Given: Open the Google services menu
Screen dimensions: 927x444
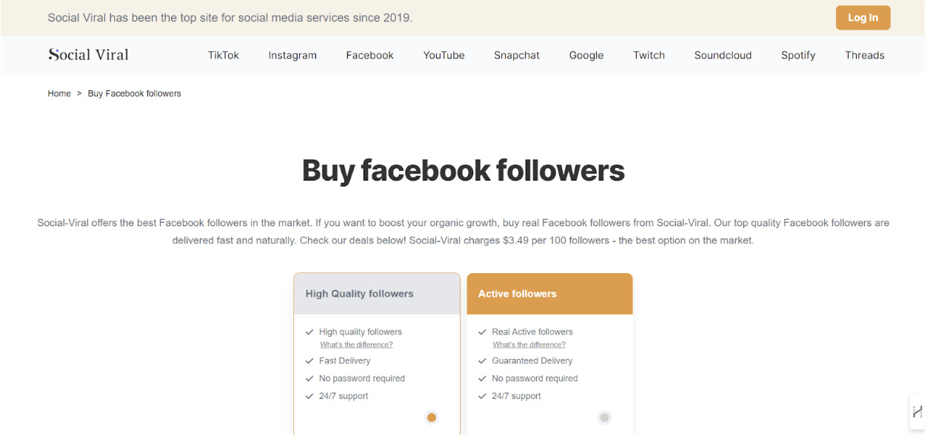Looking at the screenshot, I should pos(586,55).
